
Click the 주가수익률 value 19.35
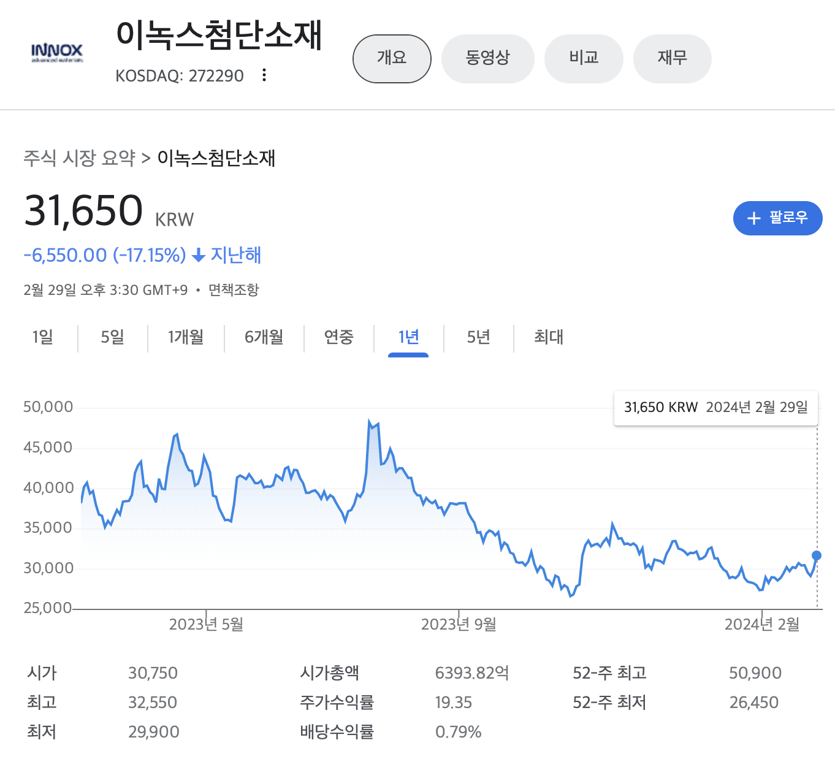(x=454, y=703)
